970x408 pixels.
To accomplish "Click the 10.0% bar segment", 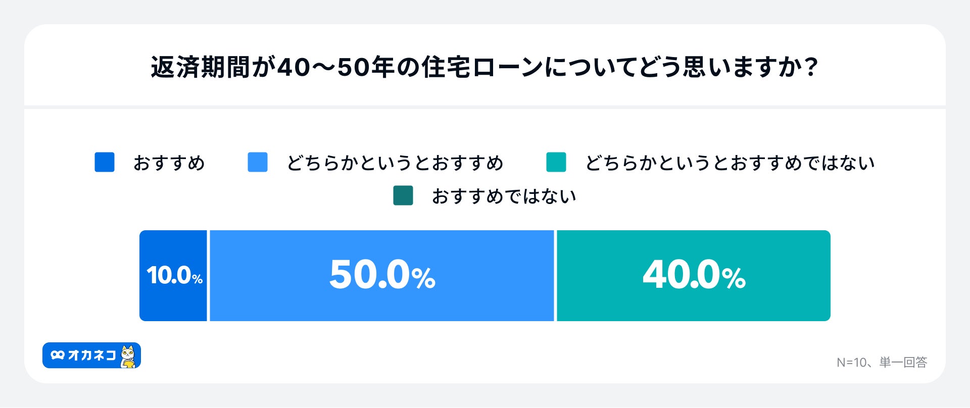I will (x=173, y=276).
